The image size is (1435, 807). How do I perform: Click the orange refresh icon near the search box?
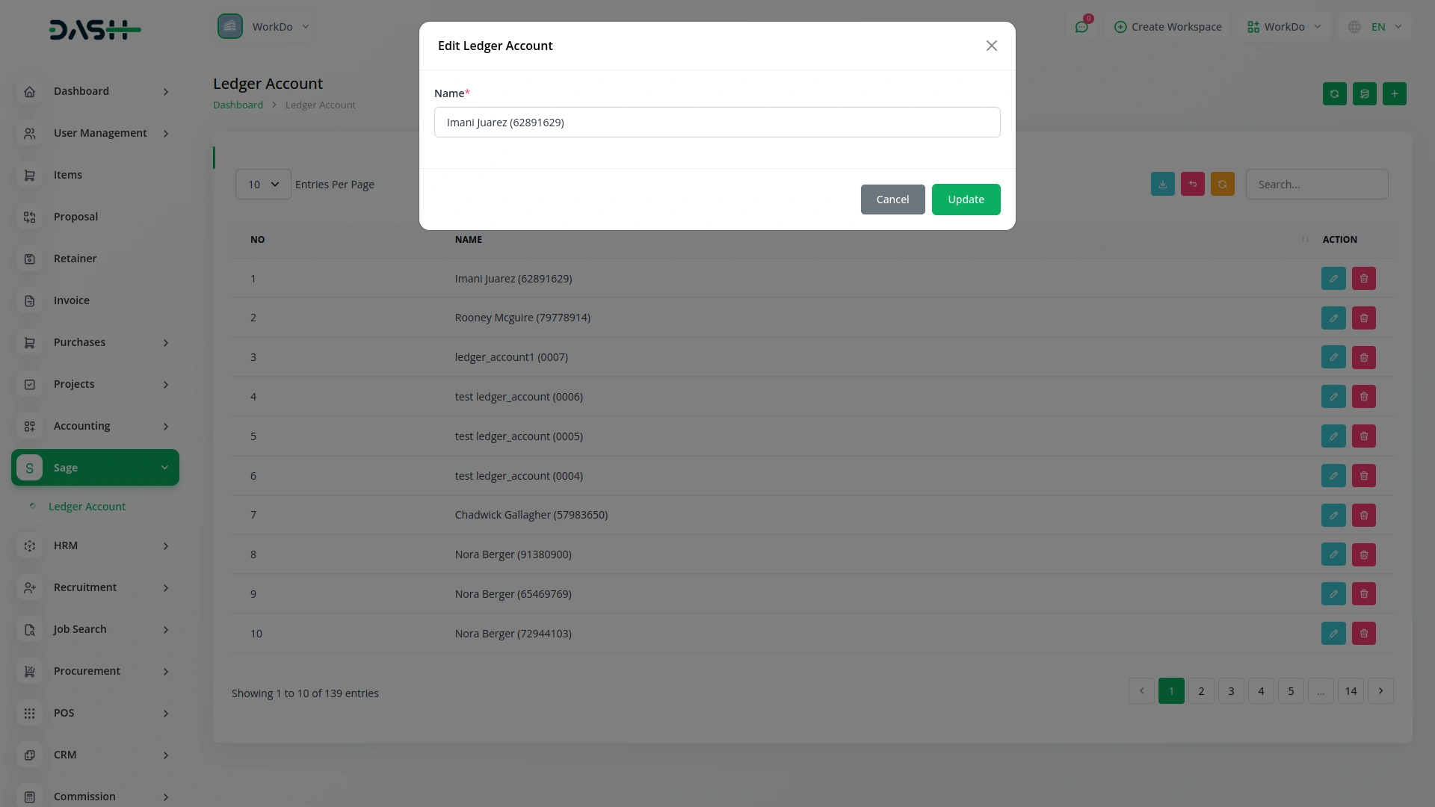click(1222, 184)
